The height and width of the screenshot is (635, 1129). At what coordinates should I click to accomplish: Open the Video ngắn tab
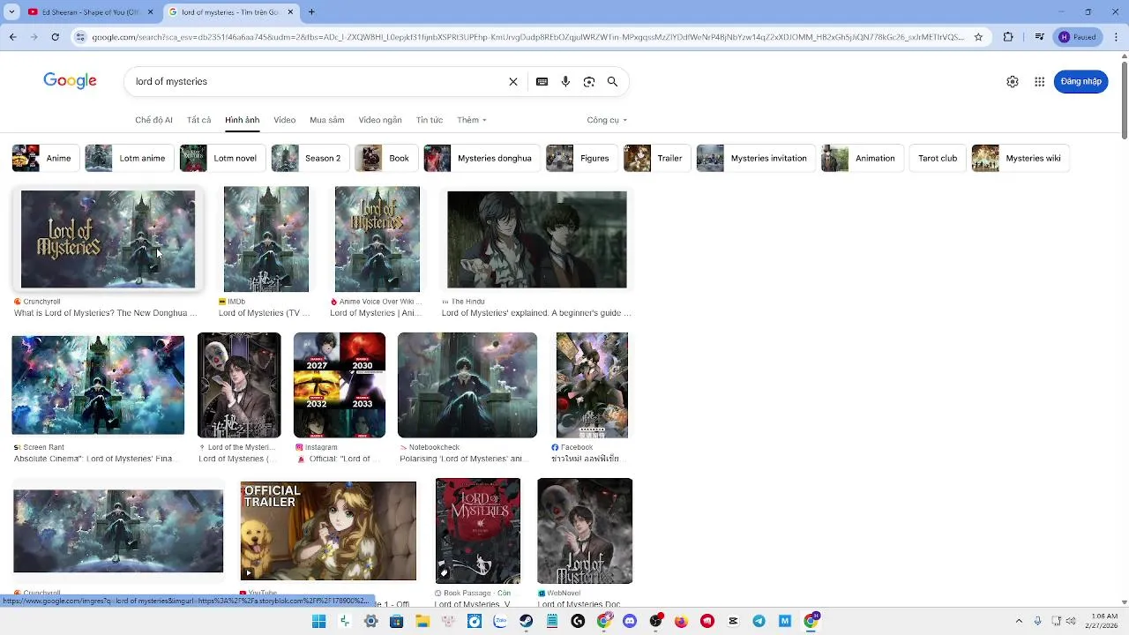[380, 120]
